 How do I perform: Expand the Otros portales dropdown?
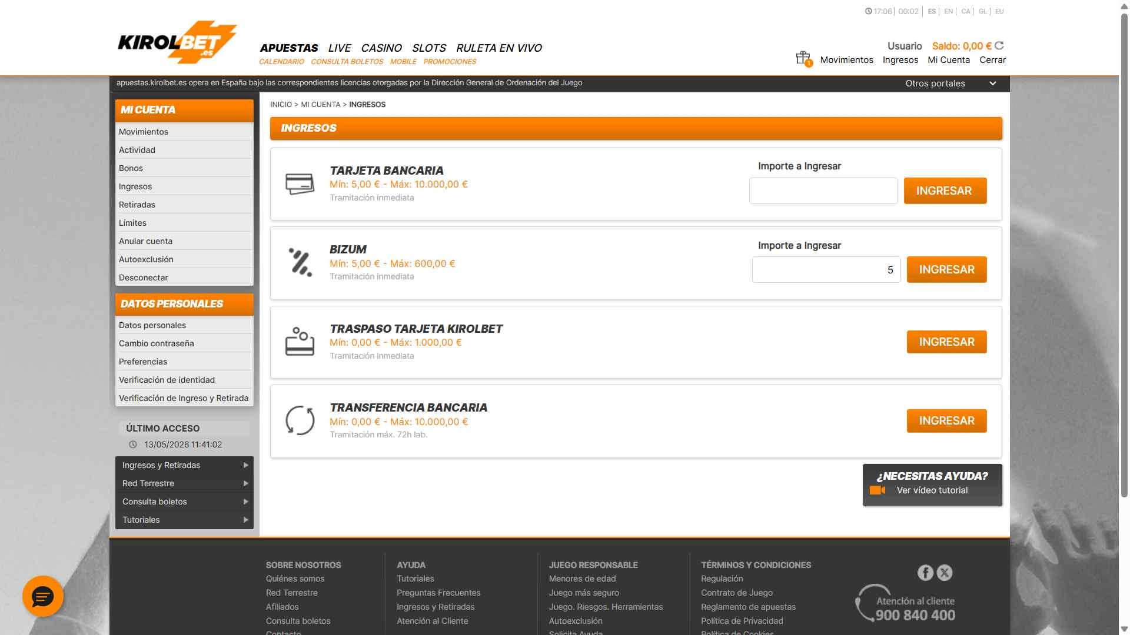951,83
